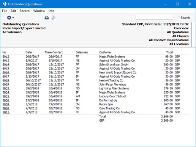Open quotation 6013
Image resolution: width=196 pixels, height=147 pixels.
(x=6, y=61)
